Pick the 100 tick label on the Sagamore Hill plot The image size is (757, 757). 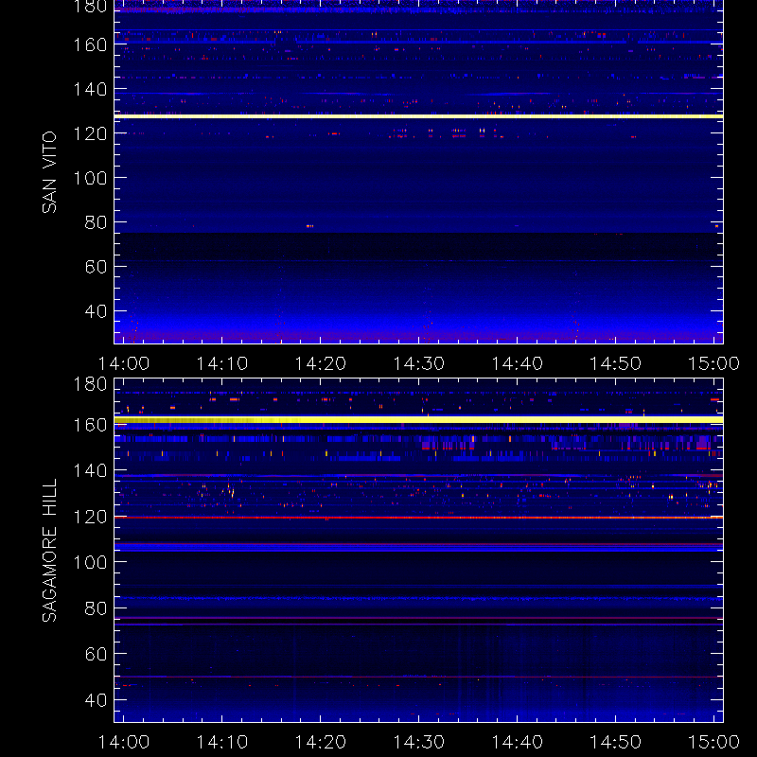point(90,562)
